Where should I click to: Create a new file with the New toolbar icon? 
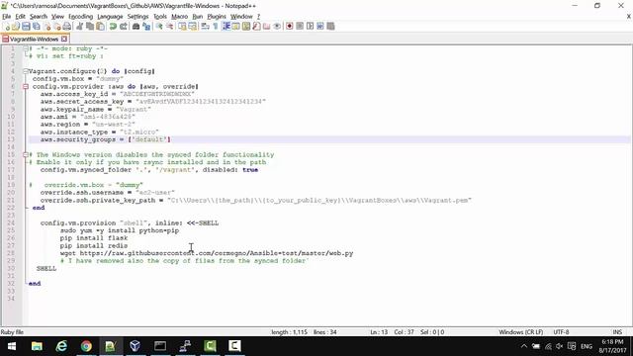point(6,27)
